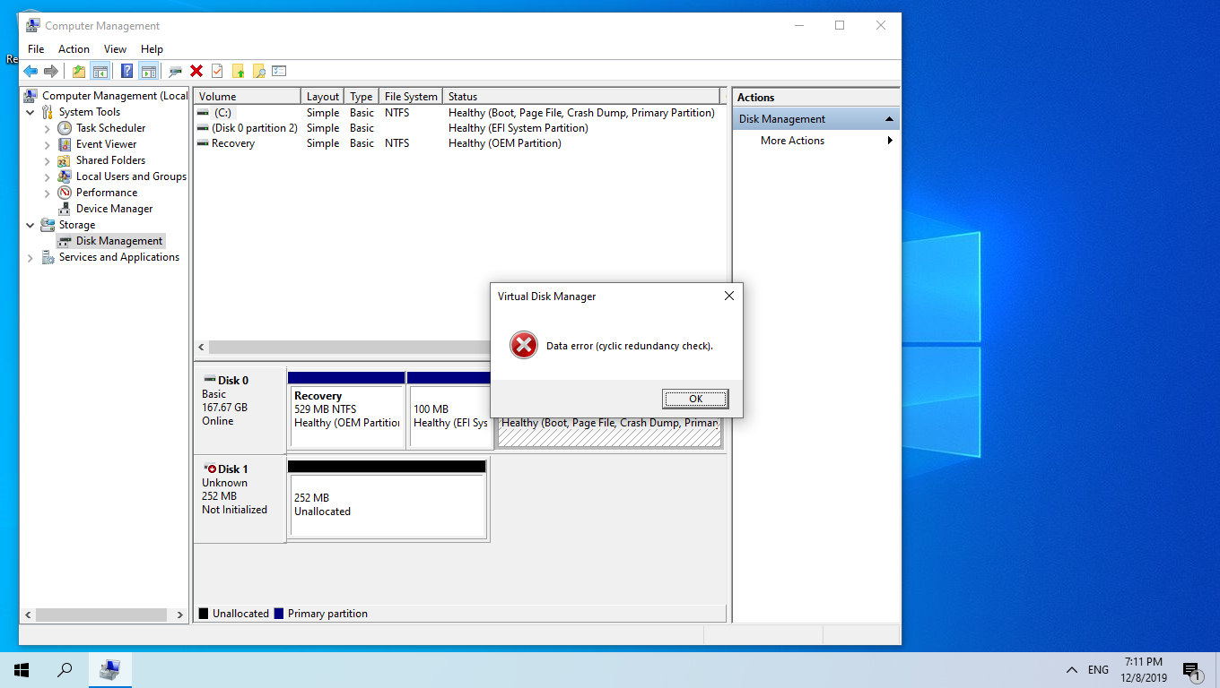
Task: Sort by Status column header
Action: click(582, 97)
